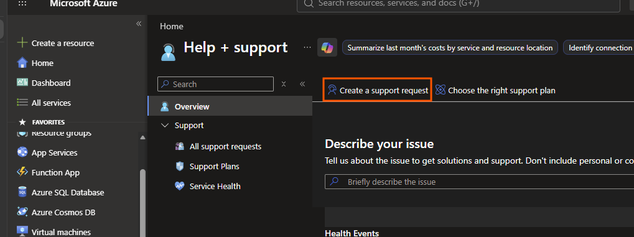Viewport: 634px width, 237px height.
Task: Click the Help + support person icon
Action: pos(168,52)
